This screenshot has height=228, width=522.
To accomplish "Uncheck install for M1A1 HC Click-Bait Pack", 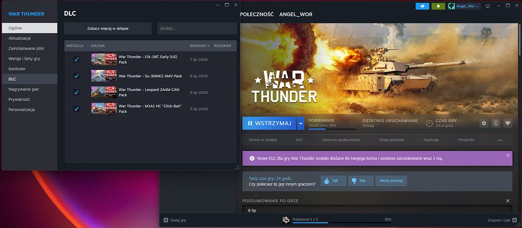I will (x=76, y=109).
